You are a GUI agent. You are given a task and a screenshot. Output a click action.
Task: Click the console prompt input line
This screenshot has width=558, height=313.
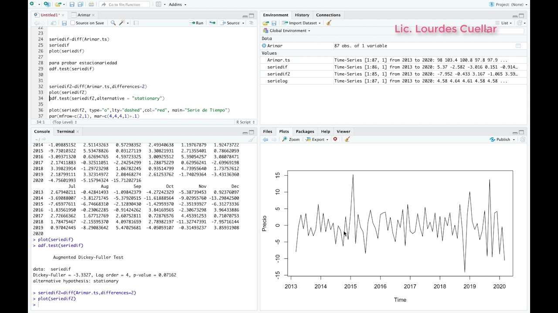click(x=144, y=305)
